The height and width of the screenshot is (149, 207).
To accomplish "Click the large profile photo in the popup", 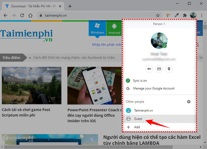I will coord(159,40).
